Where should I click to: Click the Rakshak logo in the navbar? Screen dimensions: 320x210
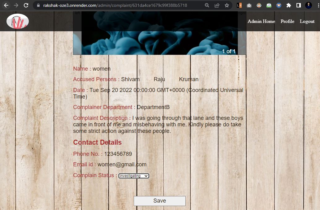click(17, 21)
